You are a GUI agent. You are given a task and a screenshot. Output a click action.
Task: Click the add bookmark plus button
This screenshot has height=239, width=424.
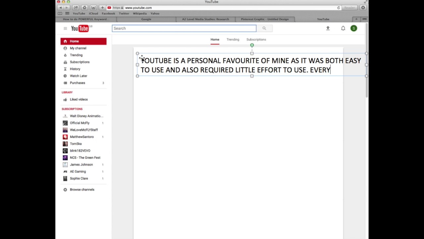[102, 8]
